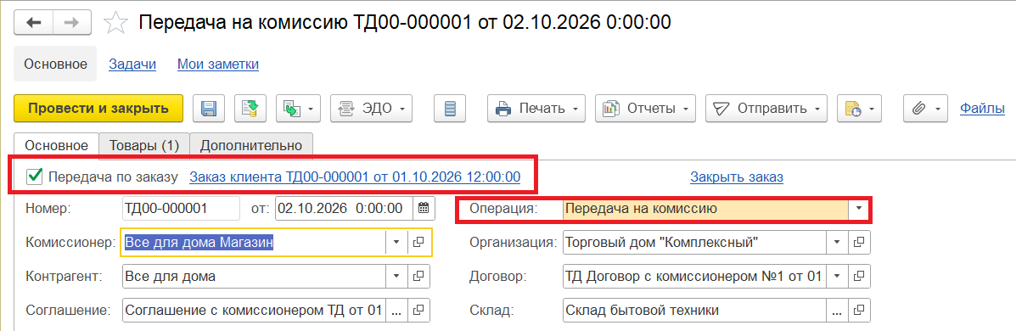Viewport: 1016px width, 331px height.
Task: Click Провести и закрыть button
Action: 98,109
